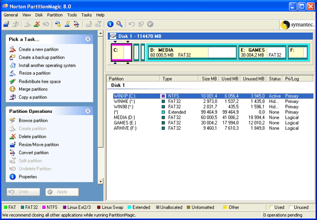Click Resize/Move partition in Partition Operations
Image resolution: width=317 pixels, height=220 pixels.
point(34,145)
